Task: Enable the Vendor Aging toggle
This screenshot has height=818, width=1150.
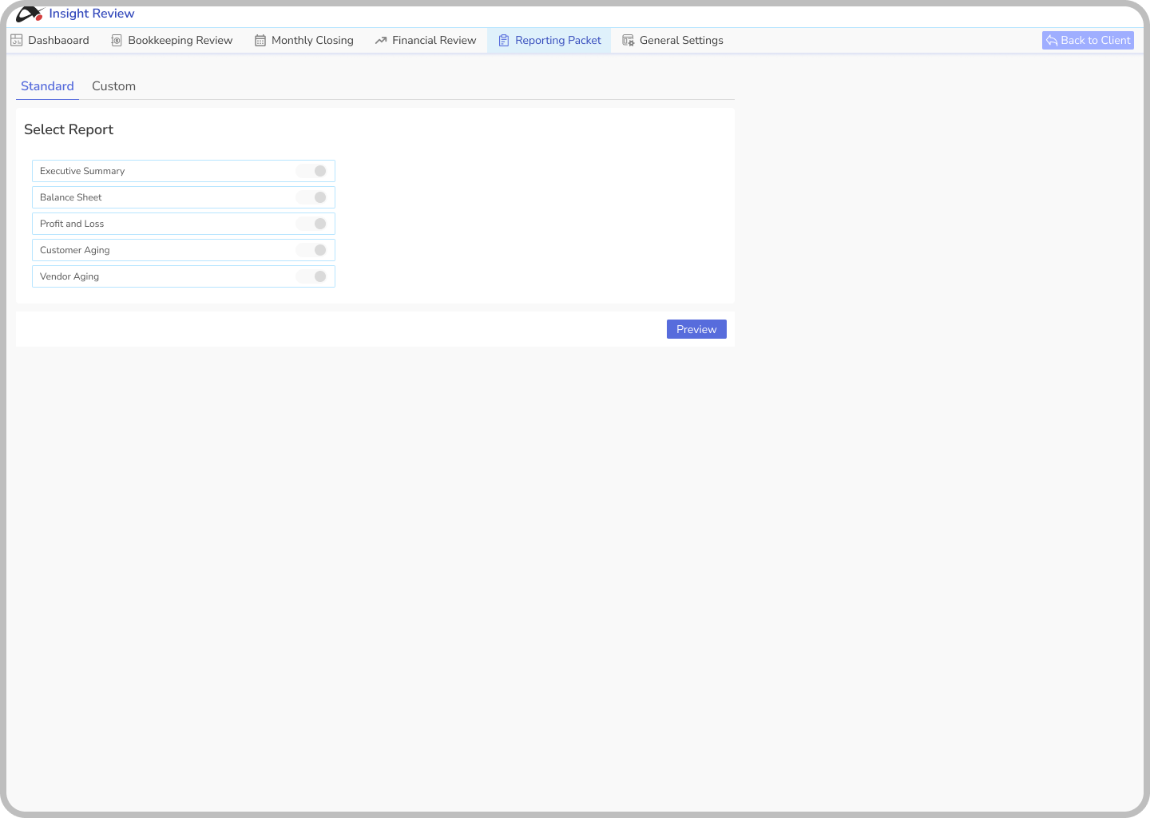Action: pos(311,276)
